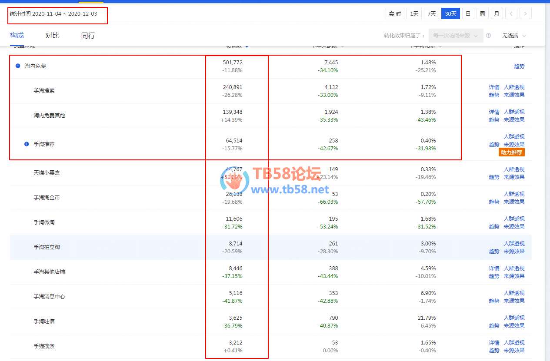Open 详情 link for 手淘搜索 row
550x361 pixels.
[494, 87]
